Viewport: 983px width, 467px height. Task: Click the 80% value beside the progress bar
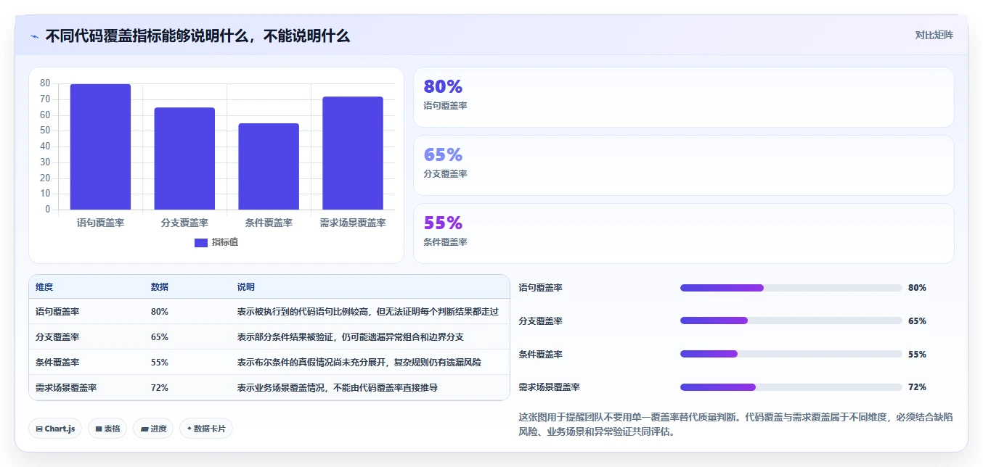pos(917,288)
